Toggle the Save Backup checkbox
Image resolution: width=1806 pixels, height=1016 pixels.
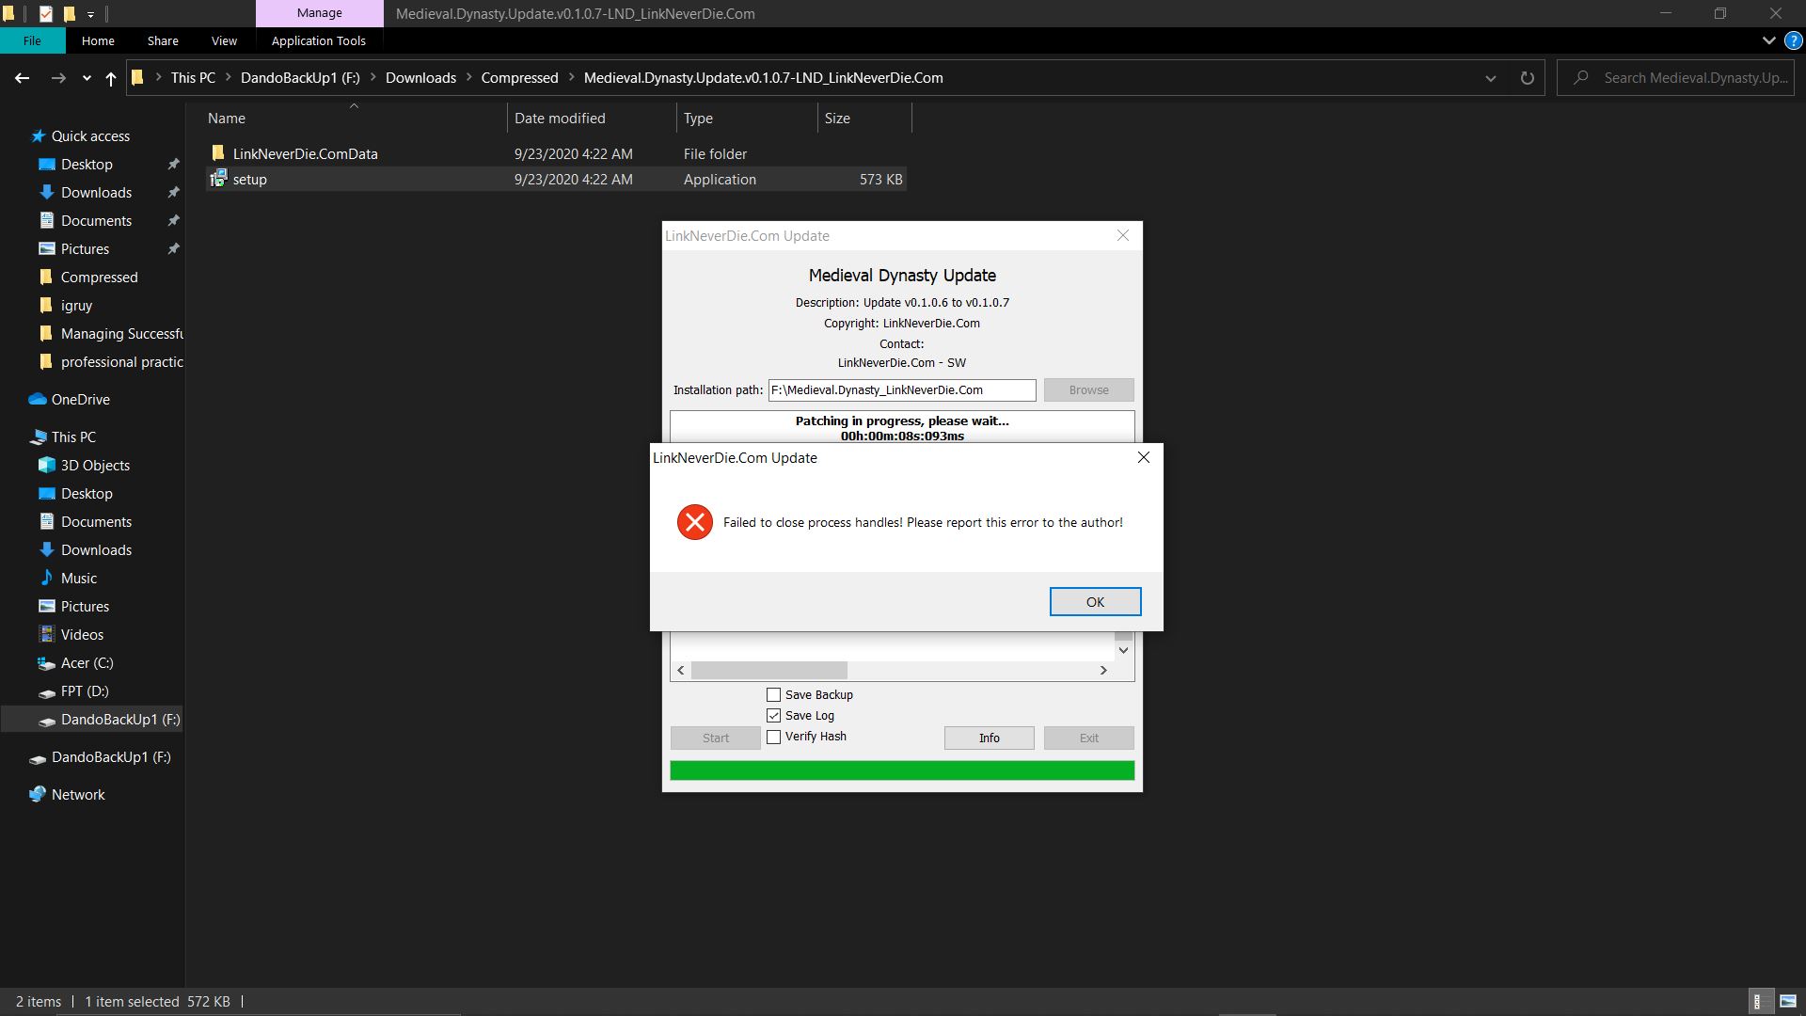[773, 695]
